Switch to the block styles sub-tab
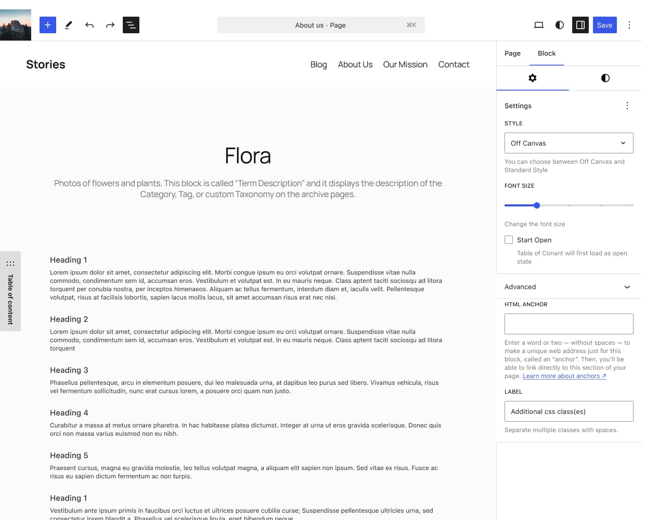Screen dimensions: 646x520 click(605, 78)
